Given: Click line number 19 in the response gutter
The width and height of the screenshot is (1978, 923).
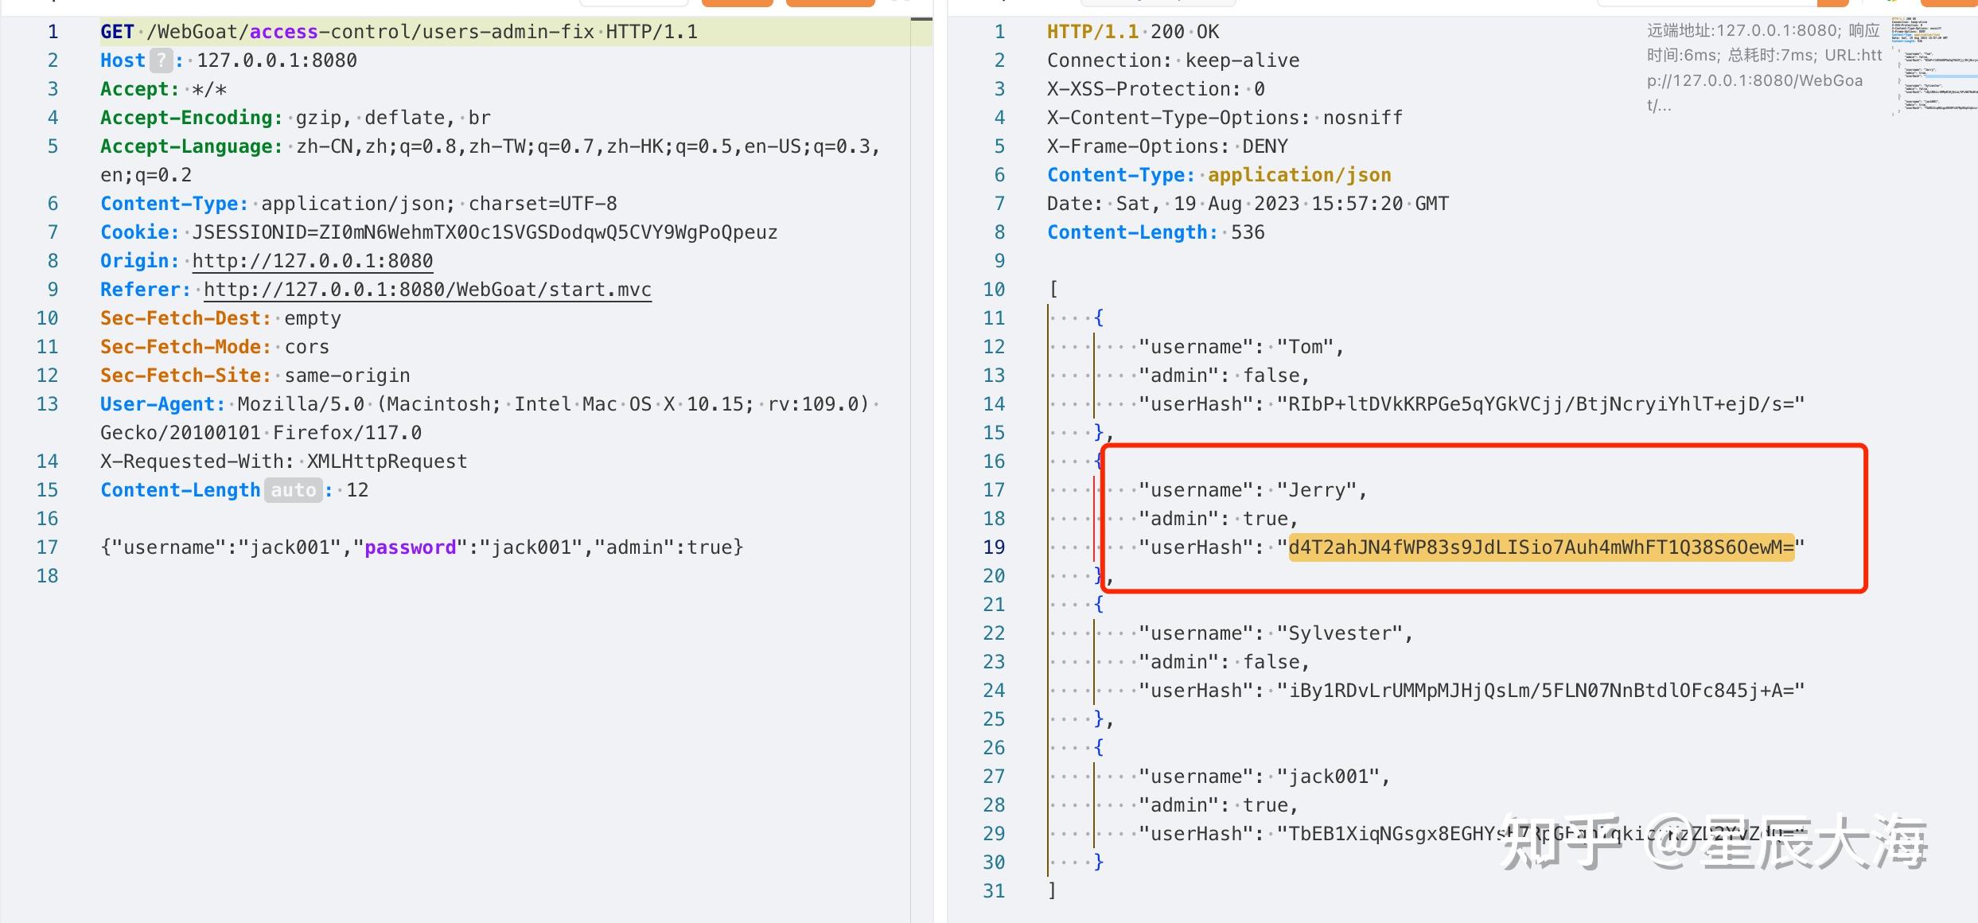Looking at the screenshot, I should [x=994, y=547].
